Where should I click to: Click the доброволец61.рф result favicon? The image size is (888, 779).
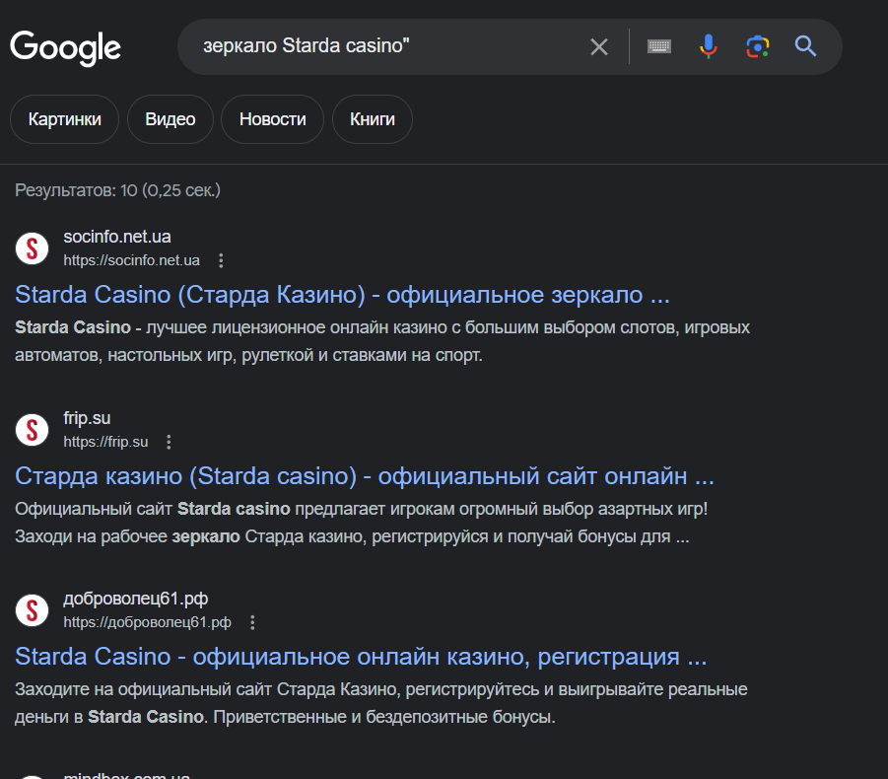pyautogui.click(x=32, y=610)
